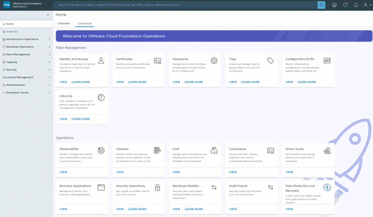The width and height of the screenshot is (373, 217).
Task: Click VIEW under Certificates card
Action: (120, 82)
